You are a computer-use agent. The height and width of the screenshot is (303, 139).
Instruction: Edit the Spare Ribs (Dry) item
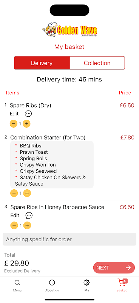(14, 114)
